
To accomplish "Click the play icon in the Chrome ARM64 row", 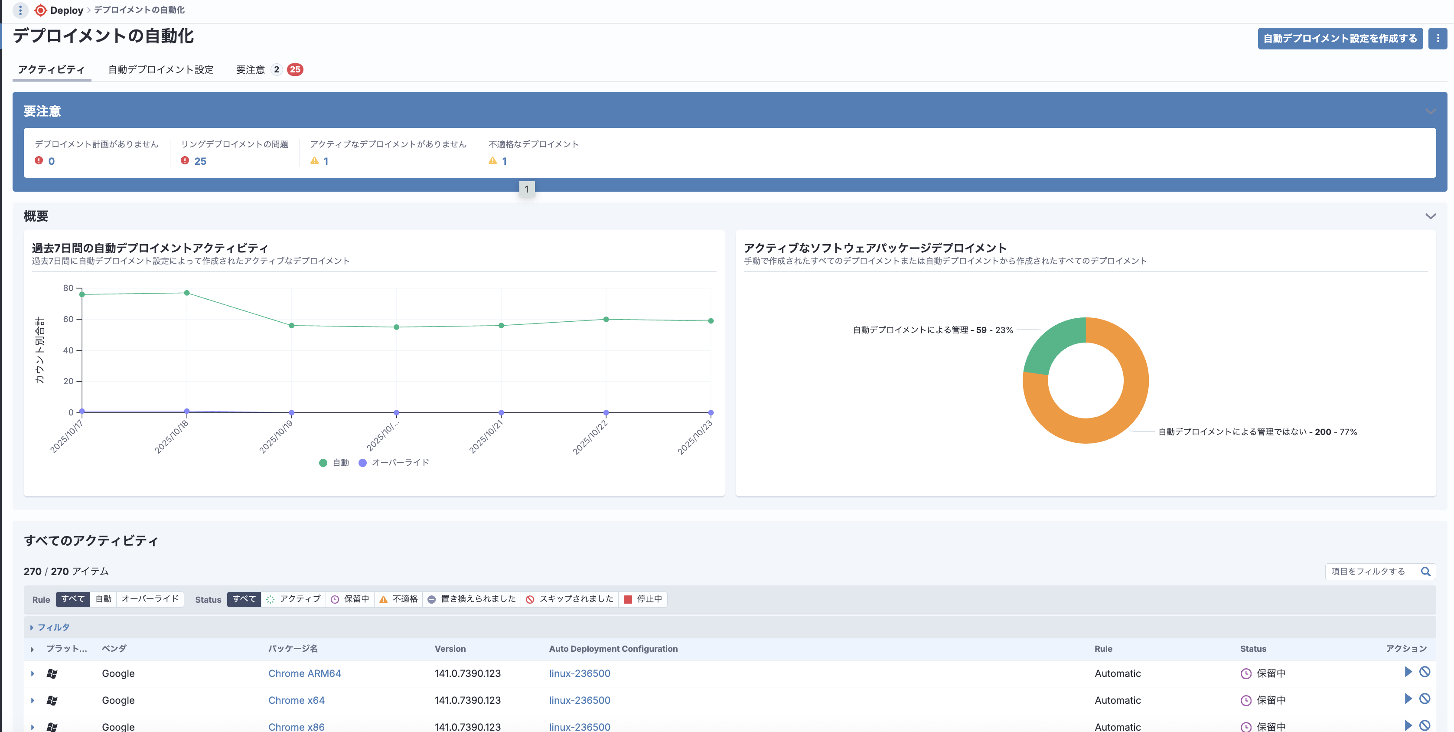I will click(1408, 672).
